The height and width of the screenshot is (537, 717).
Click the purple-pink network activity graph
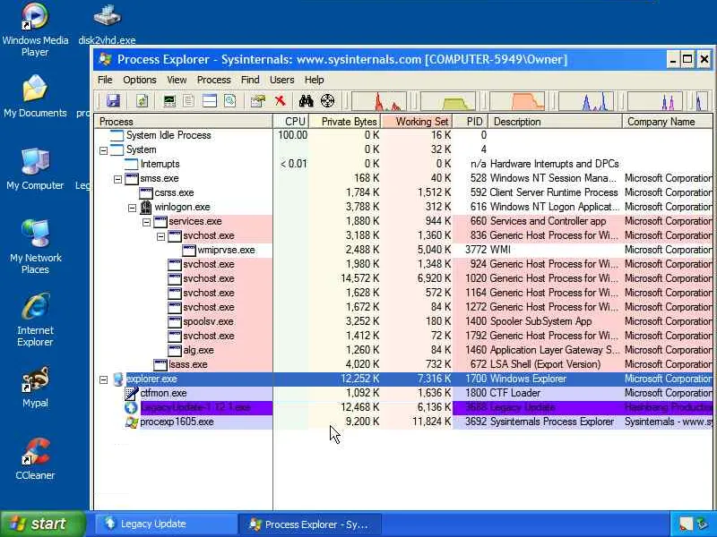coord(655,101)
